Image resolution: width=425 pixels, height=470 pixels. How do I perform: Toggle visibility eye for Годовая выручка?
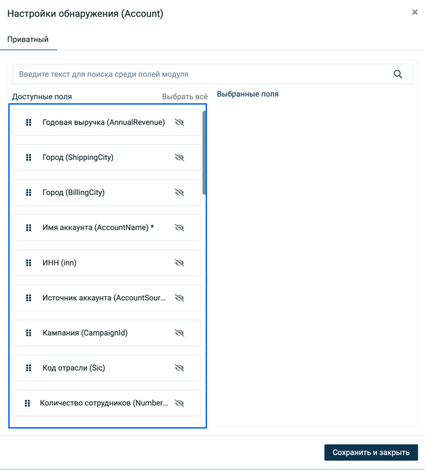point(179,122)
